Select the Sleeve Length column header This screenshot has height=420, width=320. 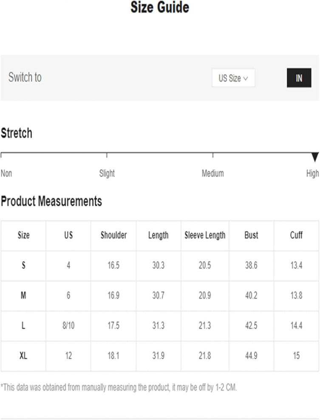click(x=205, y=235)
